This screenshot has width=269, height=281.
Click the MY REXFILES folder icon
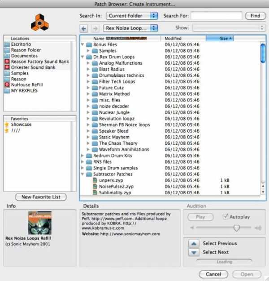[7, 91]
